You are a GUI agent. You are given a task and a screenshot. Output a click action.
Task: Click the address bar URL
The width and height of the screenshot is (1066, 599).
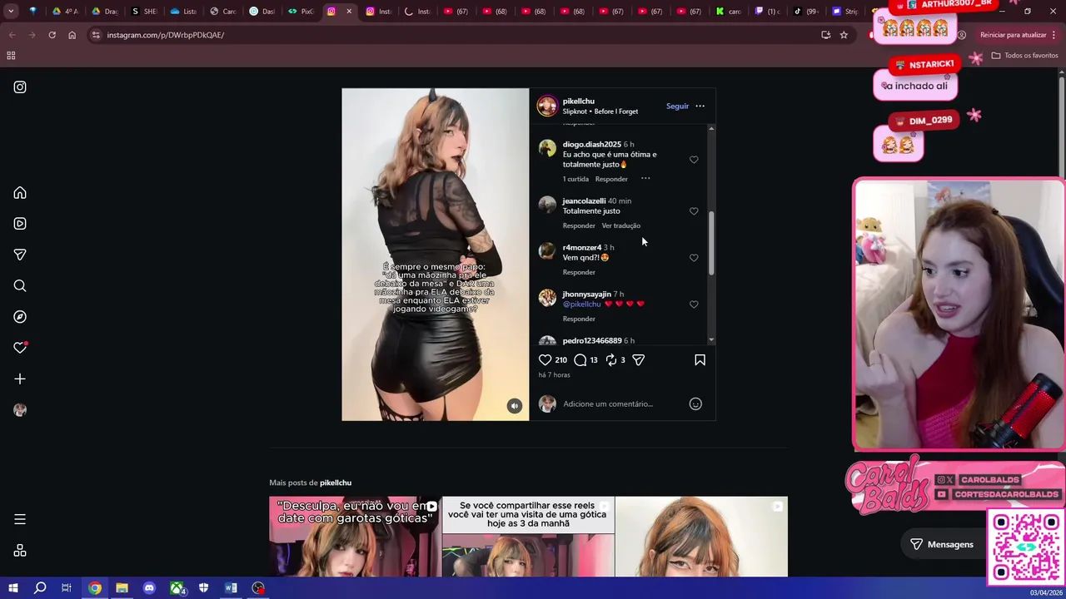tap(166, 35)
